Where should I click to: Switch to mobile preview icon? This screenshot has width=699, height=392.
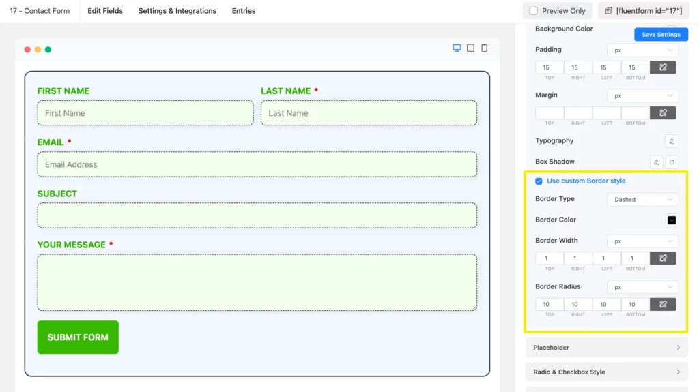(x=485, y=48)
